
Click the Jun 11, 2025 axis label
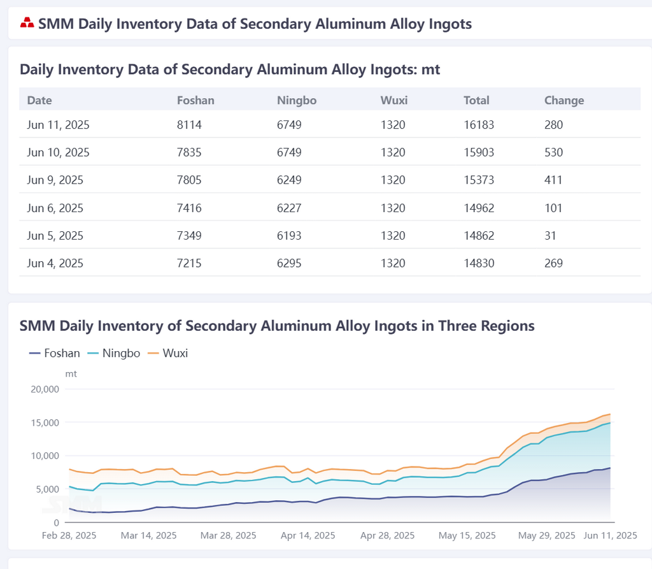tap(610, 535)
